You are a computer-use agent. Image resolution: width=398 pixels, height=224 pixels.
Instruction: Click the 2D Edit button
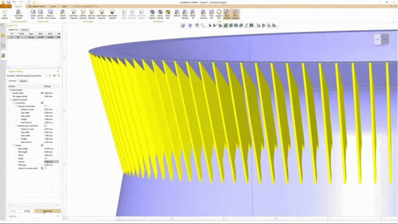[27, 211]
